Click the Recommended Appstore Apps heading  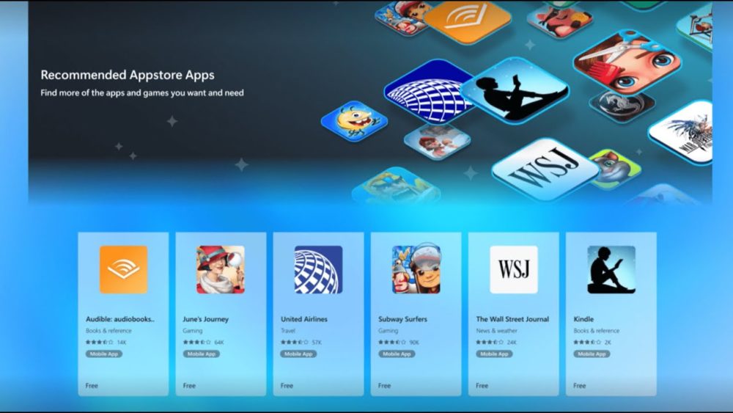[x=128, y=75]
